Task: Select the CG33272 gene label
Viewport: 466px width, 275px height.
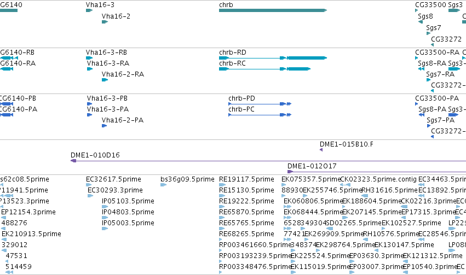Action: pyautogui.click(x=446, y=39)
